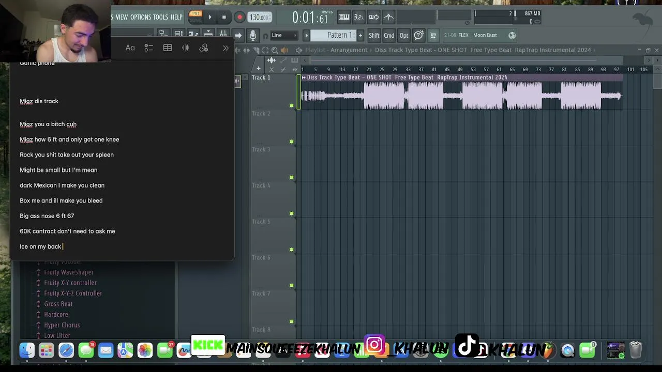The image size is (662, 372).
Task: Click the right arrow of playlist horizontal scrollbar
Action: pos(650,60)
